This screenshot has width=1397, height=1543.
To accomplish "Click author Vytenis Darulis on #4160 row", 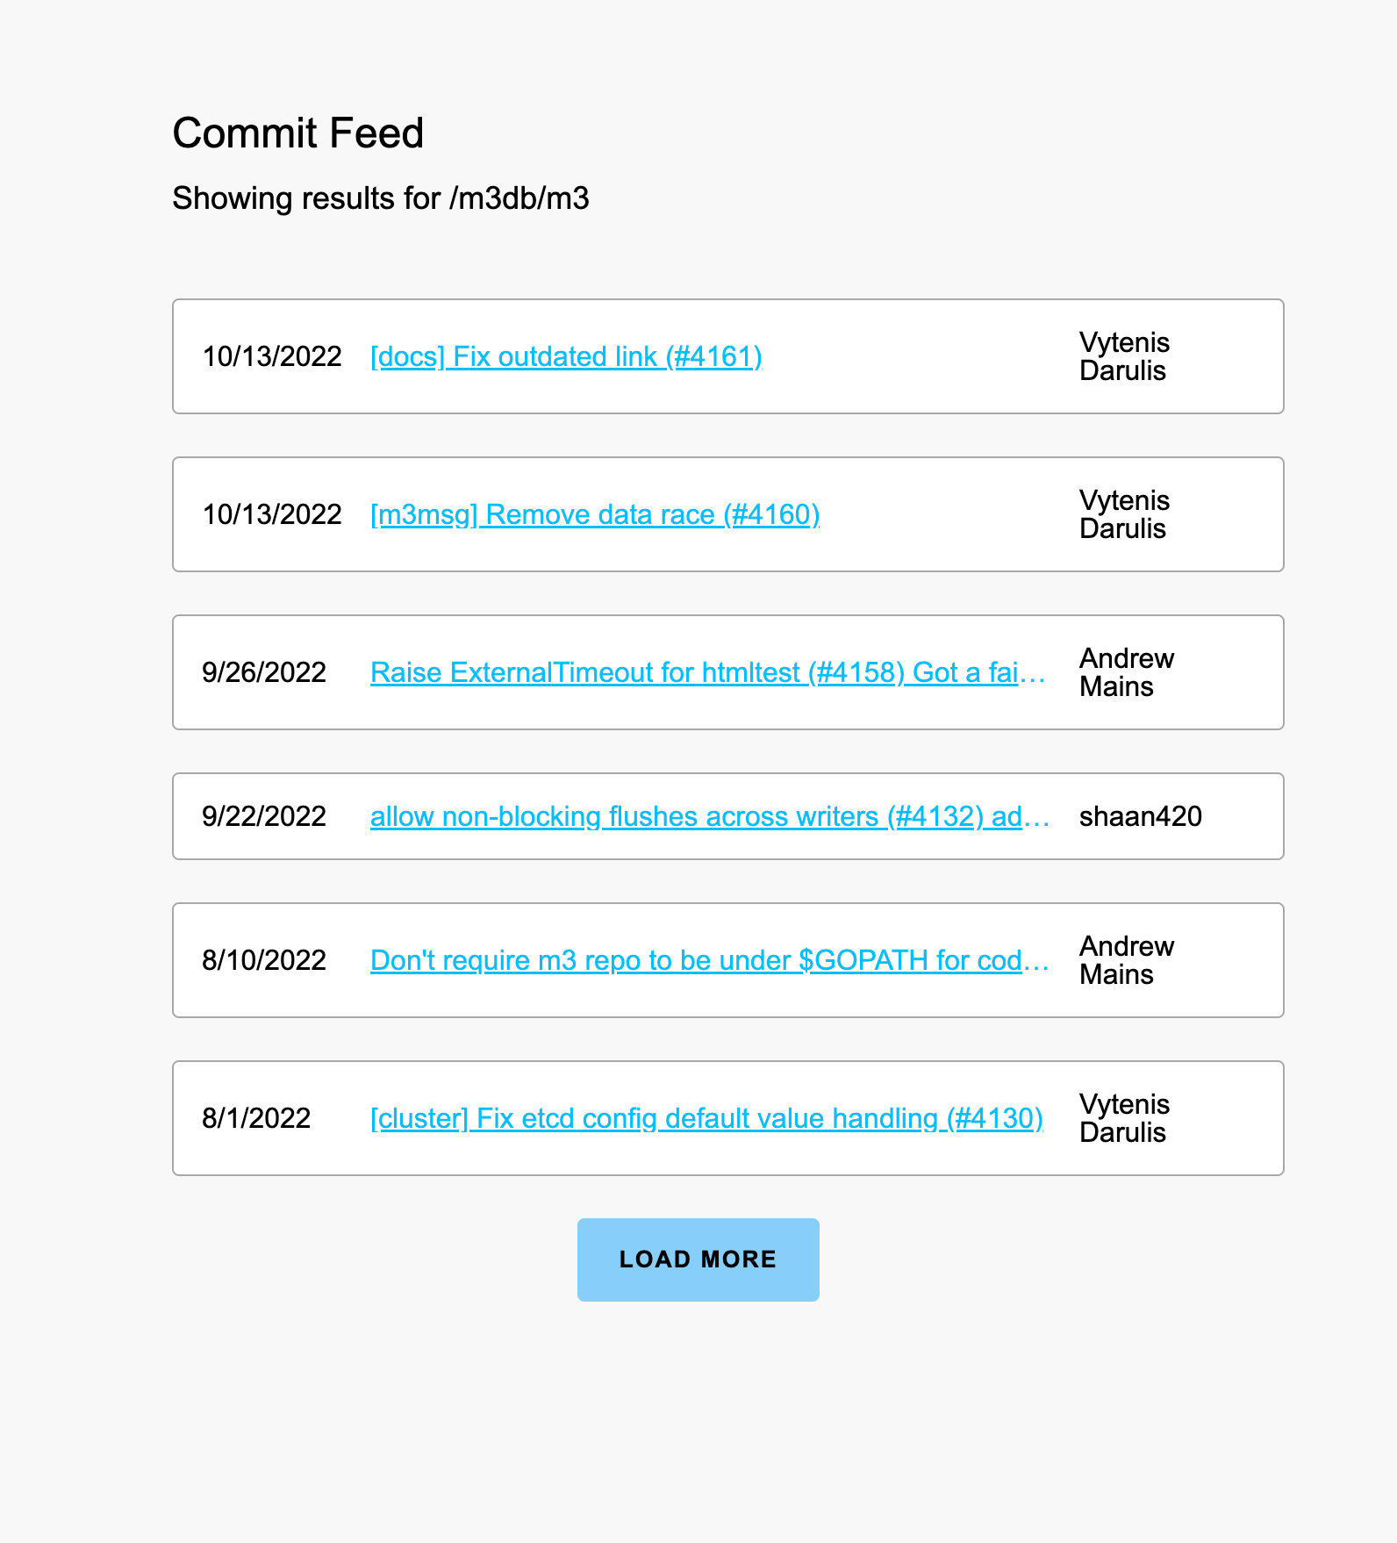I will click(1124, 514).
